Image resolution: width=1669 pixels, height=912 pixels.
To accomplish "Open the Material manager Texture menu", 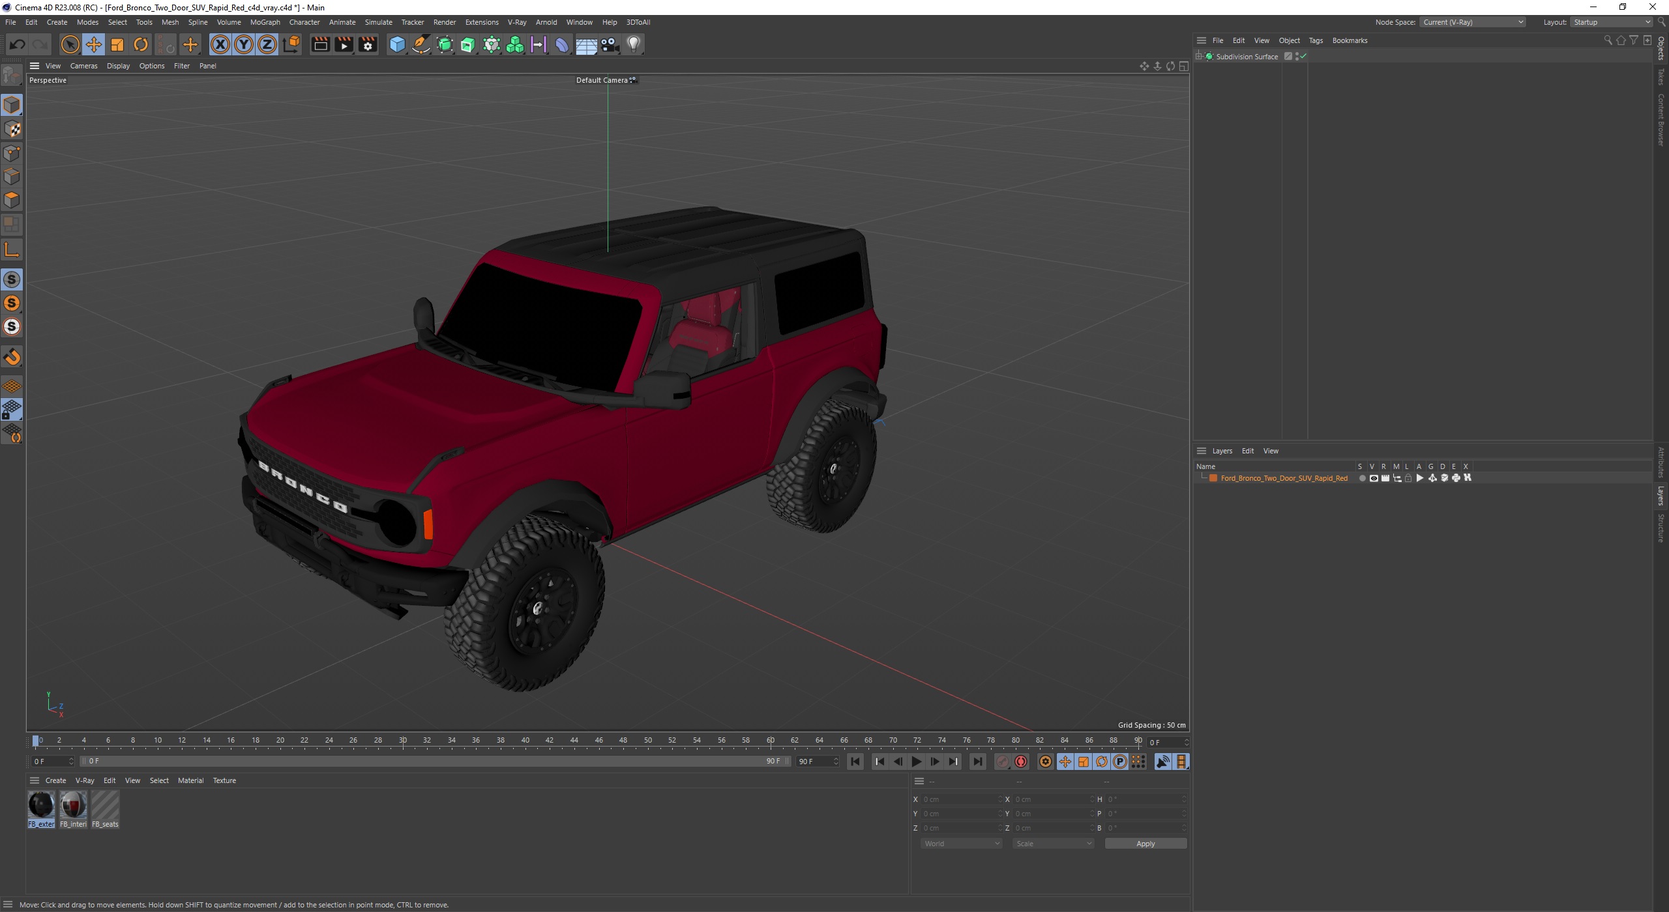I will (224, 780).
